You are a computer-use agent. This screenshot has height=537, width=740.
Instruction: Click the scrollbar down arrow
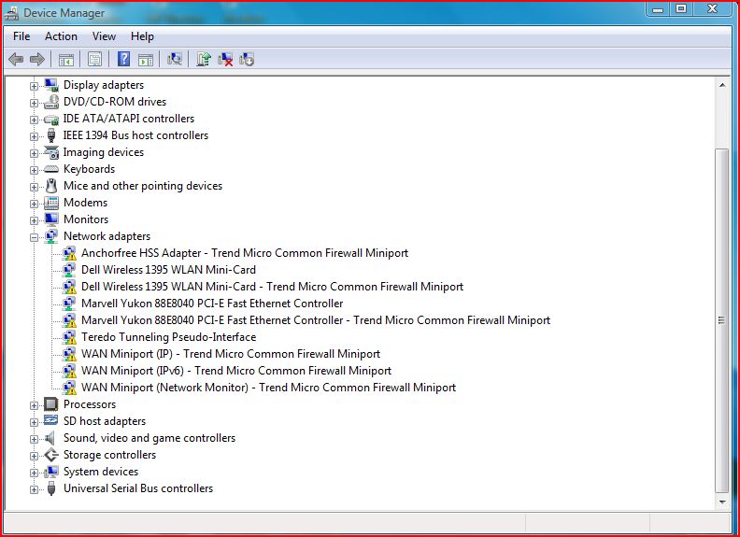click(722, 502)
